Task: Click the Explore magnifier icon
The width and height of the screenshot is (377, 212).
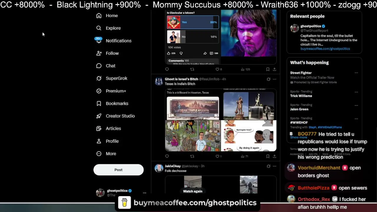Action: click(x=99, y=28)
